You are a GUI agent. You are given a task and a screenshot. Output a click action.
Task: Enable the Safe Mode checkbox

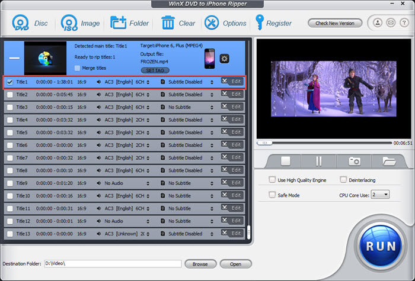click(272, 195)
